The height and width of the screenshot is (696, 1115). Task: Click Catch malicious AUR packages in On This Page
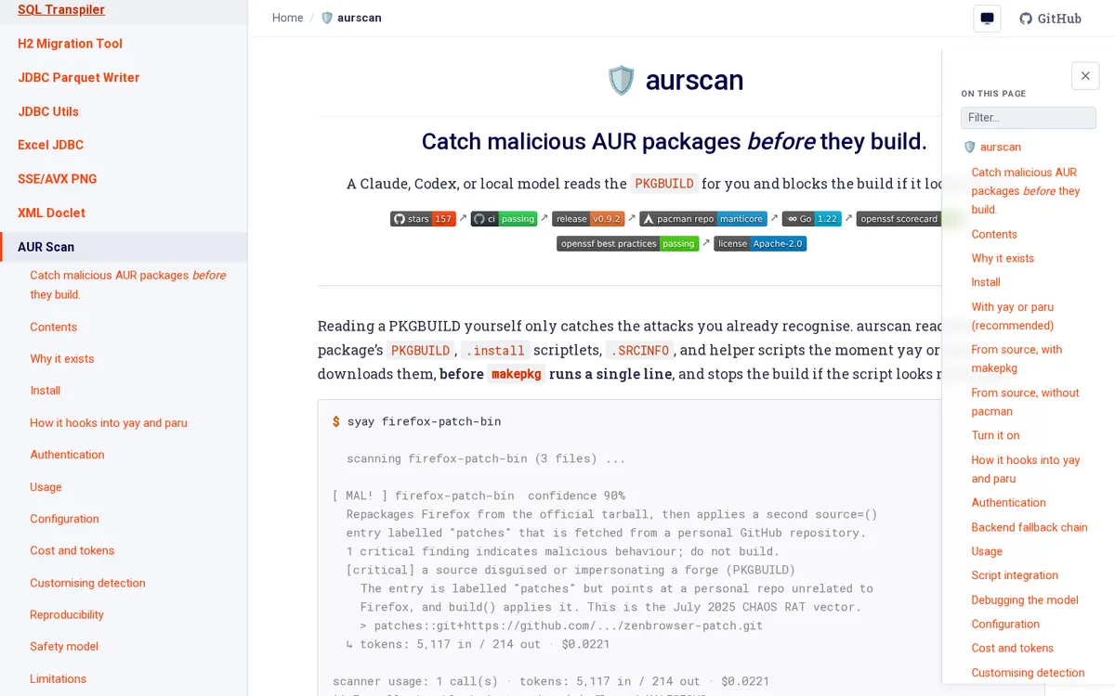tap(1026, 191)
